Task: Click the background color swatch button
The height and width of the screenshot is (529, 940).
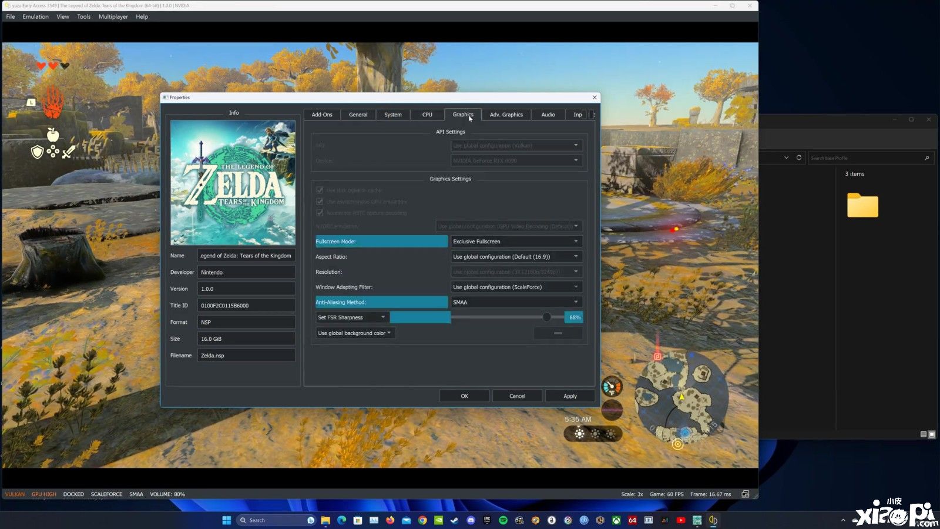Action: tap(558, 333)
